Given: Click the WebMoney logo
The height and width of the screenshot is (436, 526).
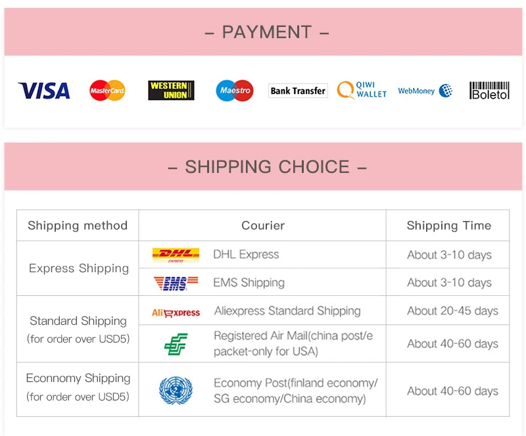Looking at the screenshot, I should click(x=425, y=91).
